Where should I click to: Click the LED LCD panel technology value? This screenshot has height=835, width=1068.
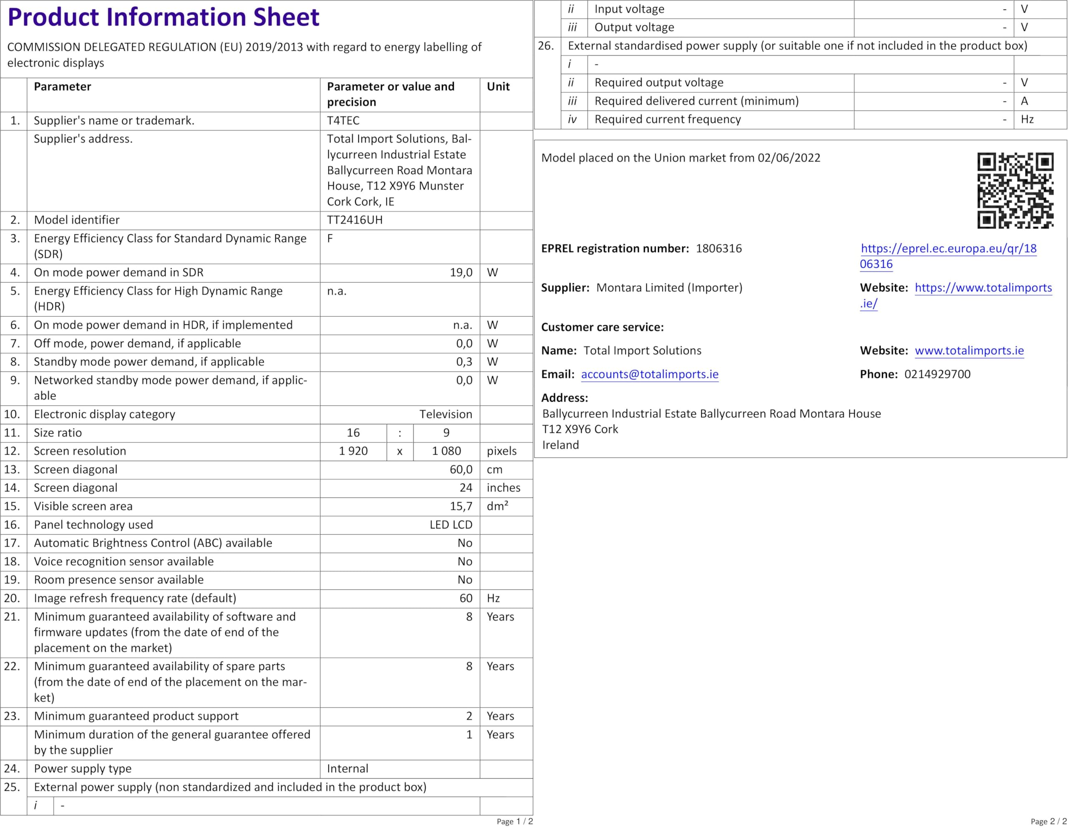pos(451,525)
